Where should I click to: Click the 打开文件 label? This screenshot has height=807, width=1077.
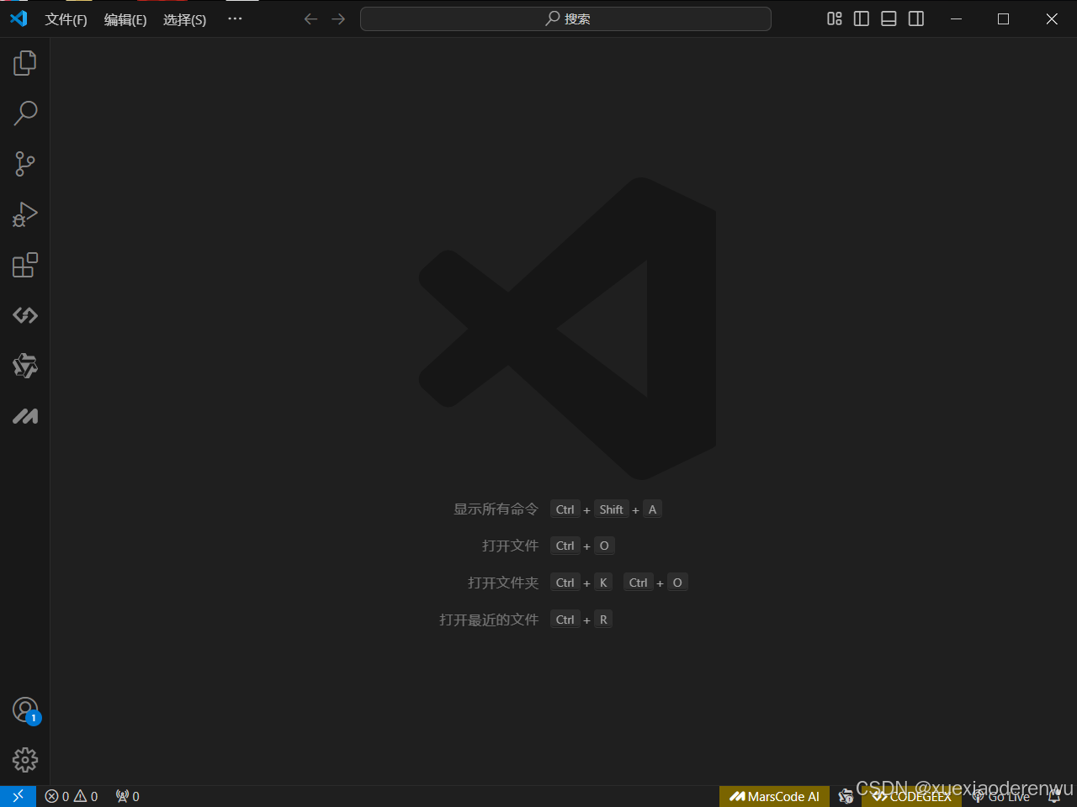[510, 546]
